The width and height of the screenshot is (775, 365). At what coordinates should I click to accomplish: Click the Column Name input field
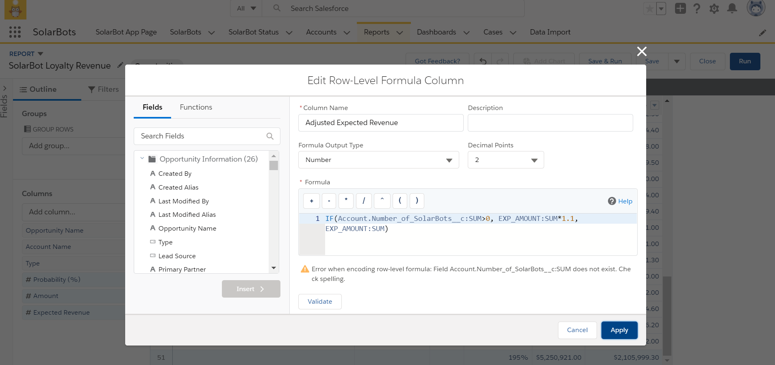pos(380,123)
